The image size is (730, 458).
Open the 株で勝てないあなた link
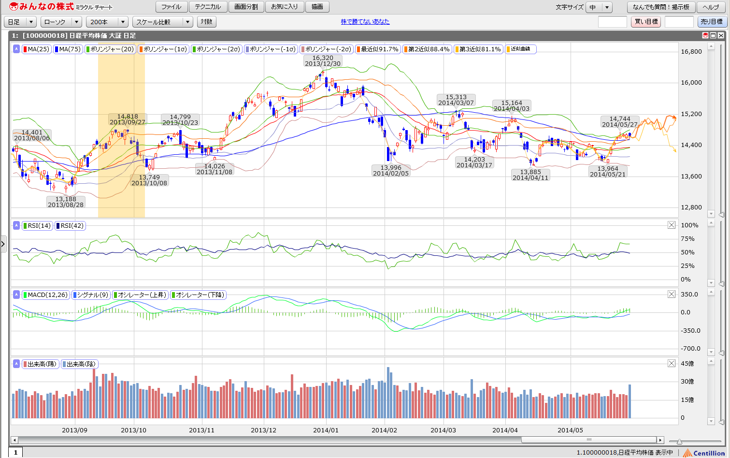(x=365, y=22)
